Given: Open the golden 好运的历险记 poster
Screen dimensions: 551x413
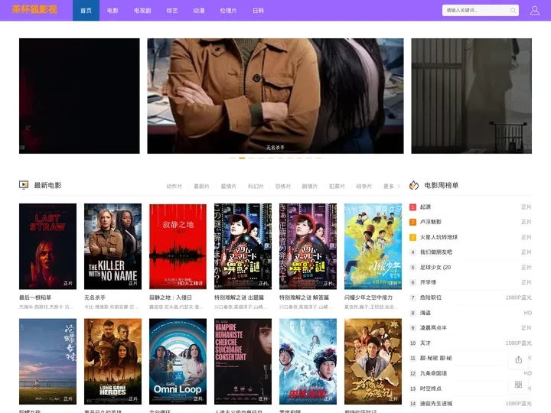Looking at the screenshot, I should 373,361.
